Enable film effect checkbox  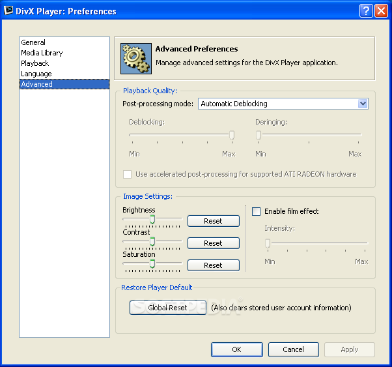click(x=256, y=211)
